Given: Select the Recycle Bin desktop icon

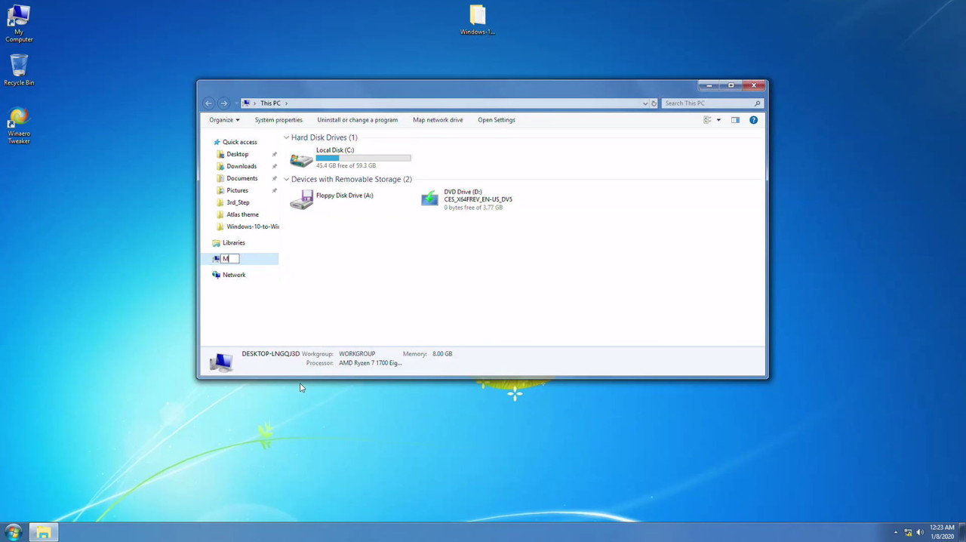Looking at the screenshot, I should click(19, 69).
